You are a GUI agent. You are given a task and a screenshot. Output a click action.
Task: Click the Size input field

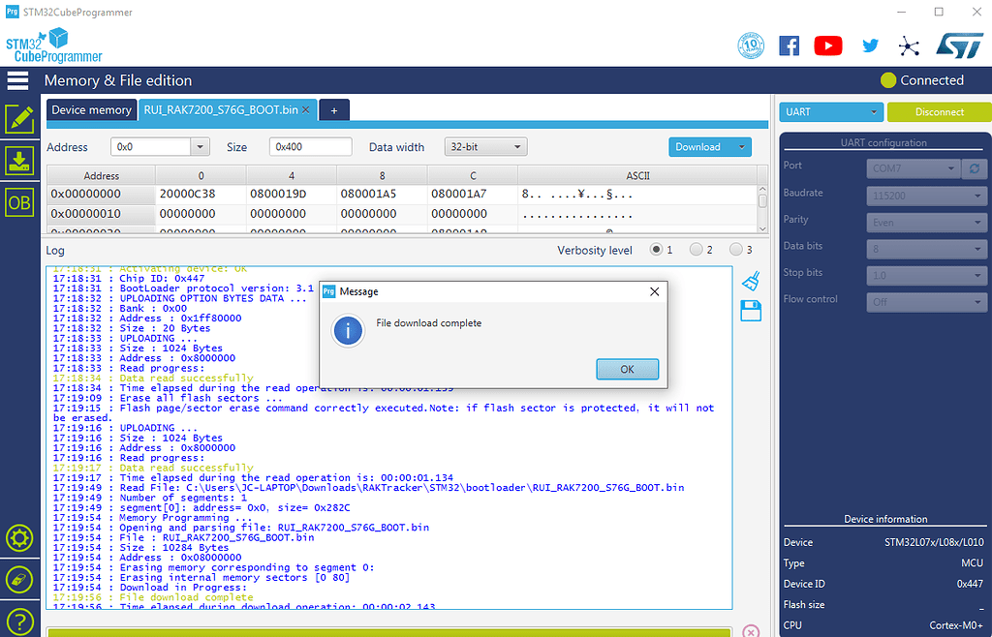click(x=310, y=147)
